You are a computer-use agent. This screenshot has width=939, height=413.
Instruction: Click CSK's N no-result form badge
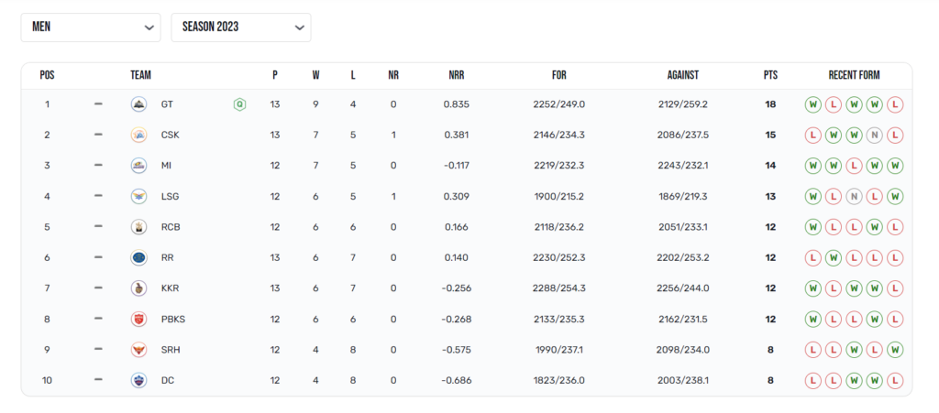[874, 136]
